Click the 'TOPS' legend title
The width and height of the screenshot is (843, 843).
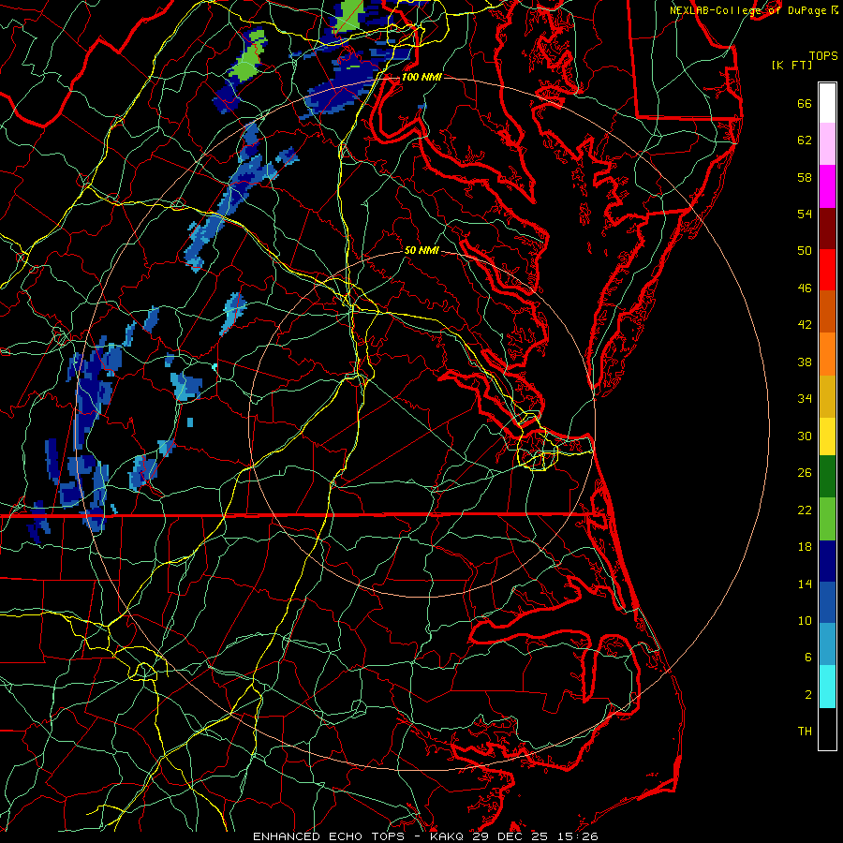[x=823, y=56]
